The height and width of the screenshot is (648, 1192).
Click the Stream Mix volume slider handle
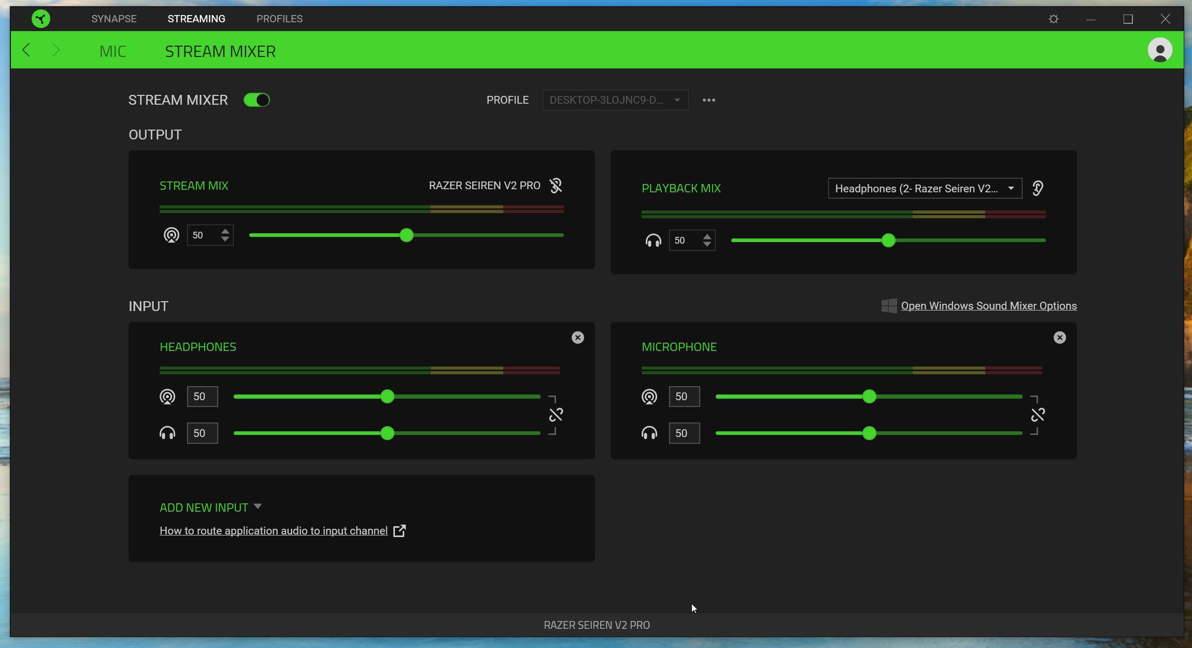tap(406, 235)
